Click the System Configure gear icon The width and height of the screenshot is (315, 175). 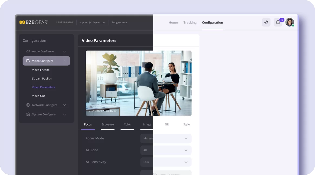point(28,114)
